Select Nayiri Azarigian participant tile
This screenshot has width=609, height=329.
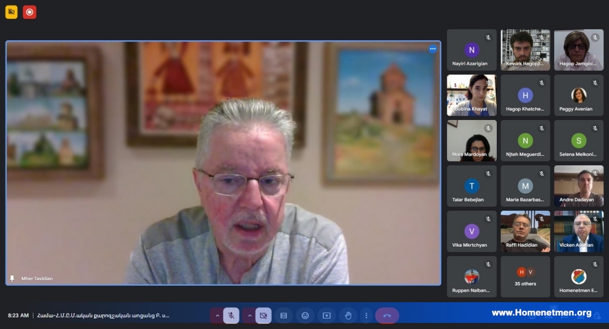(471, 50)
